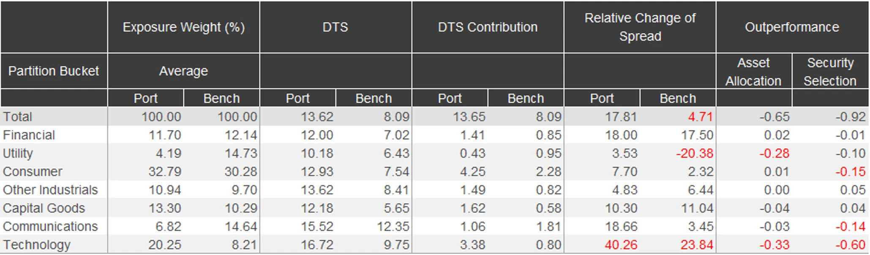870x255 pixels.
Task: Click the Technology row label
Action: [37, 245]
